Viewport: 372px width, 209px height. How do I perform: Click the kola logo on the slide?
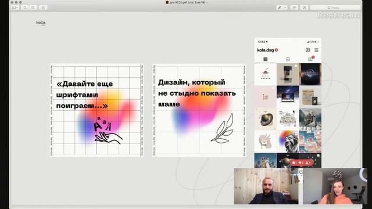coord(41,23)
